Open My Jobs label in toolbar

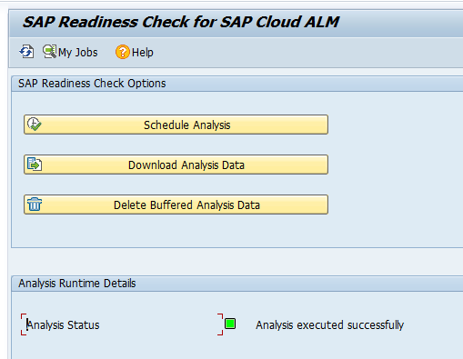click(x=78, y=53)
